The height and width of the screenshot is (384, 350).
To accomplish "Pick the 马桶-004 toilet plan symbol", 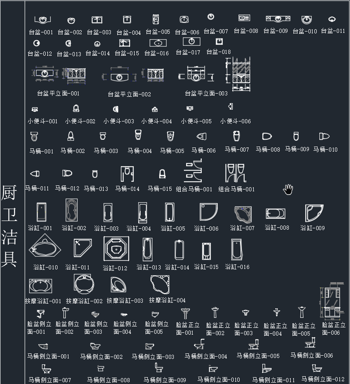I will tap(138, 135).
